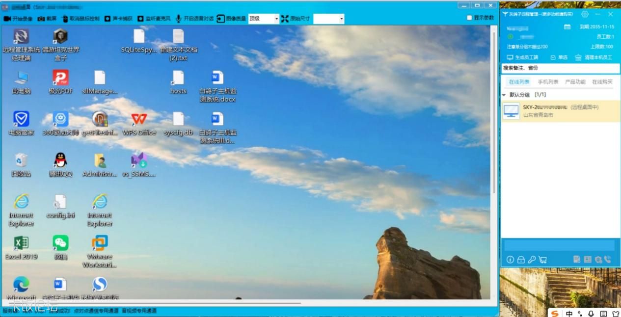This screenshot has width=621, height=317.
Task: Click the 开始录像 camera record icon
Action: coord(7,19)
